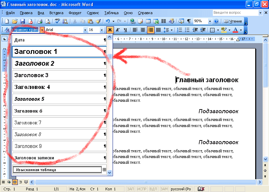Click the Save document icon
The width and height of the screenshot is (269, 192).
[x=23, y=21]
